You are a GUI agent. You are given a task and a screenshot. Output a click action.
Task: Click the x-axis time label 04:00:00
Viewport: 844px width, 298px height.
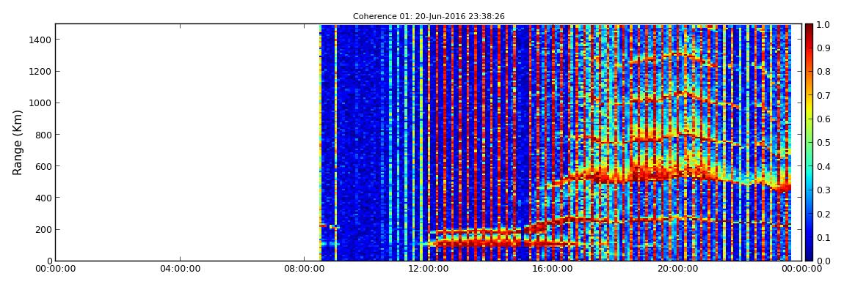pyautogui.click(x=179, y=269)
